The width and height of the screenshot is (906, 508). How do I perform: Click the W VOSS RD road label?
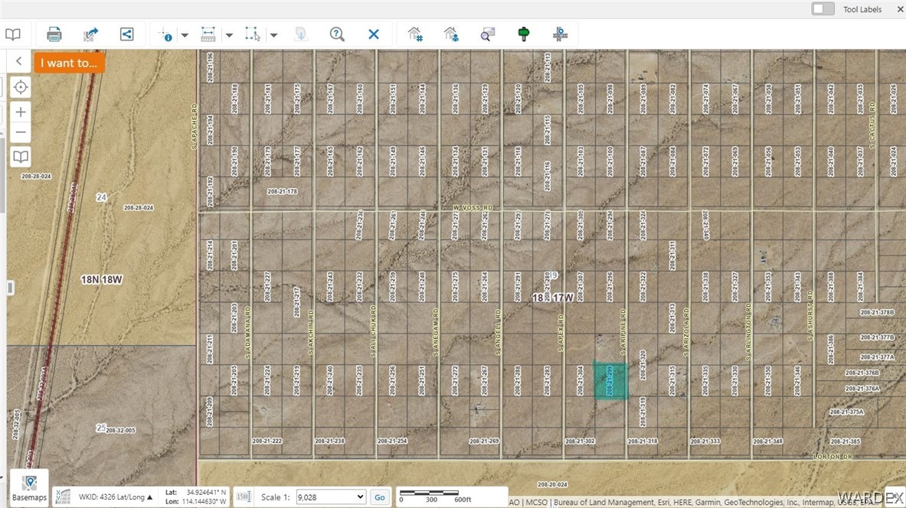473,207
